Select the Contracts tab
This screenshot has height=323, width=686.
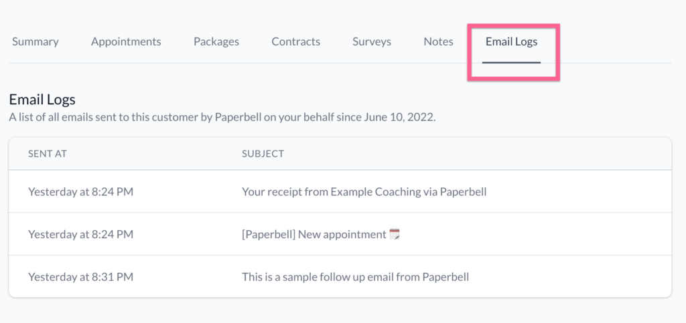tap(295, 42)
